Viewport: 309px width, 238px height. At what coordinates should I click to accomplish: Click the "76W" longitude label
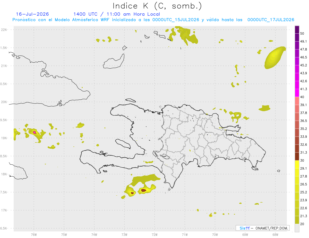(34, 235)
